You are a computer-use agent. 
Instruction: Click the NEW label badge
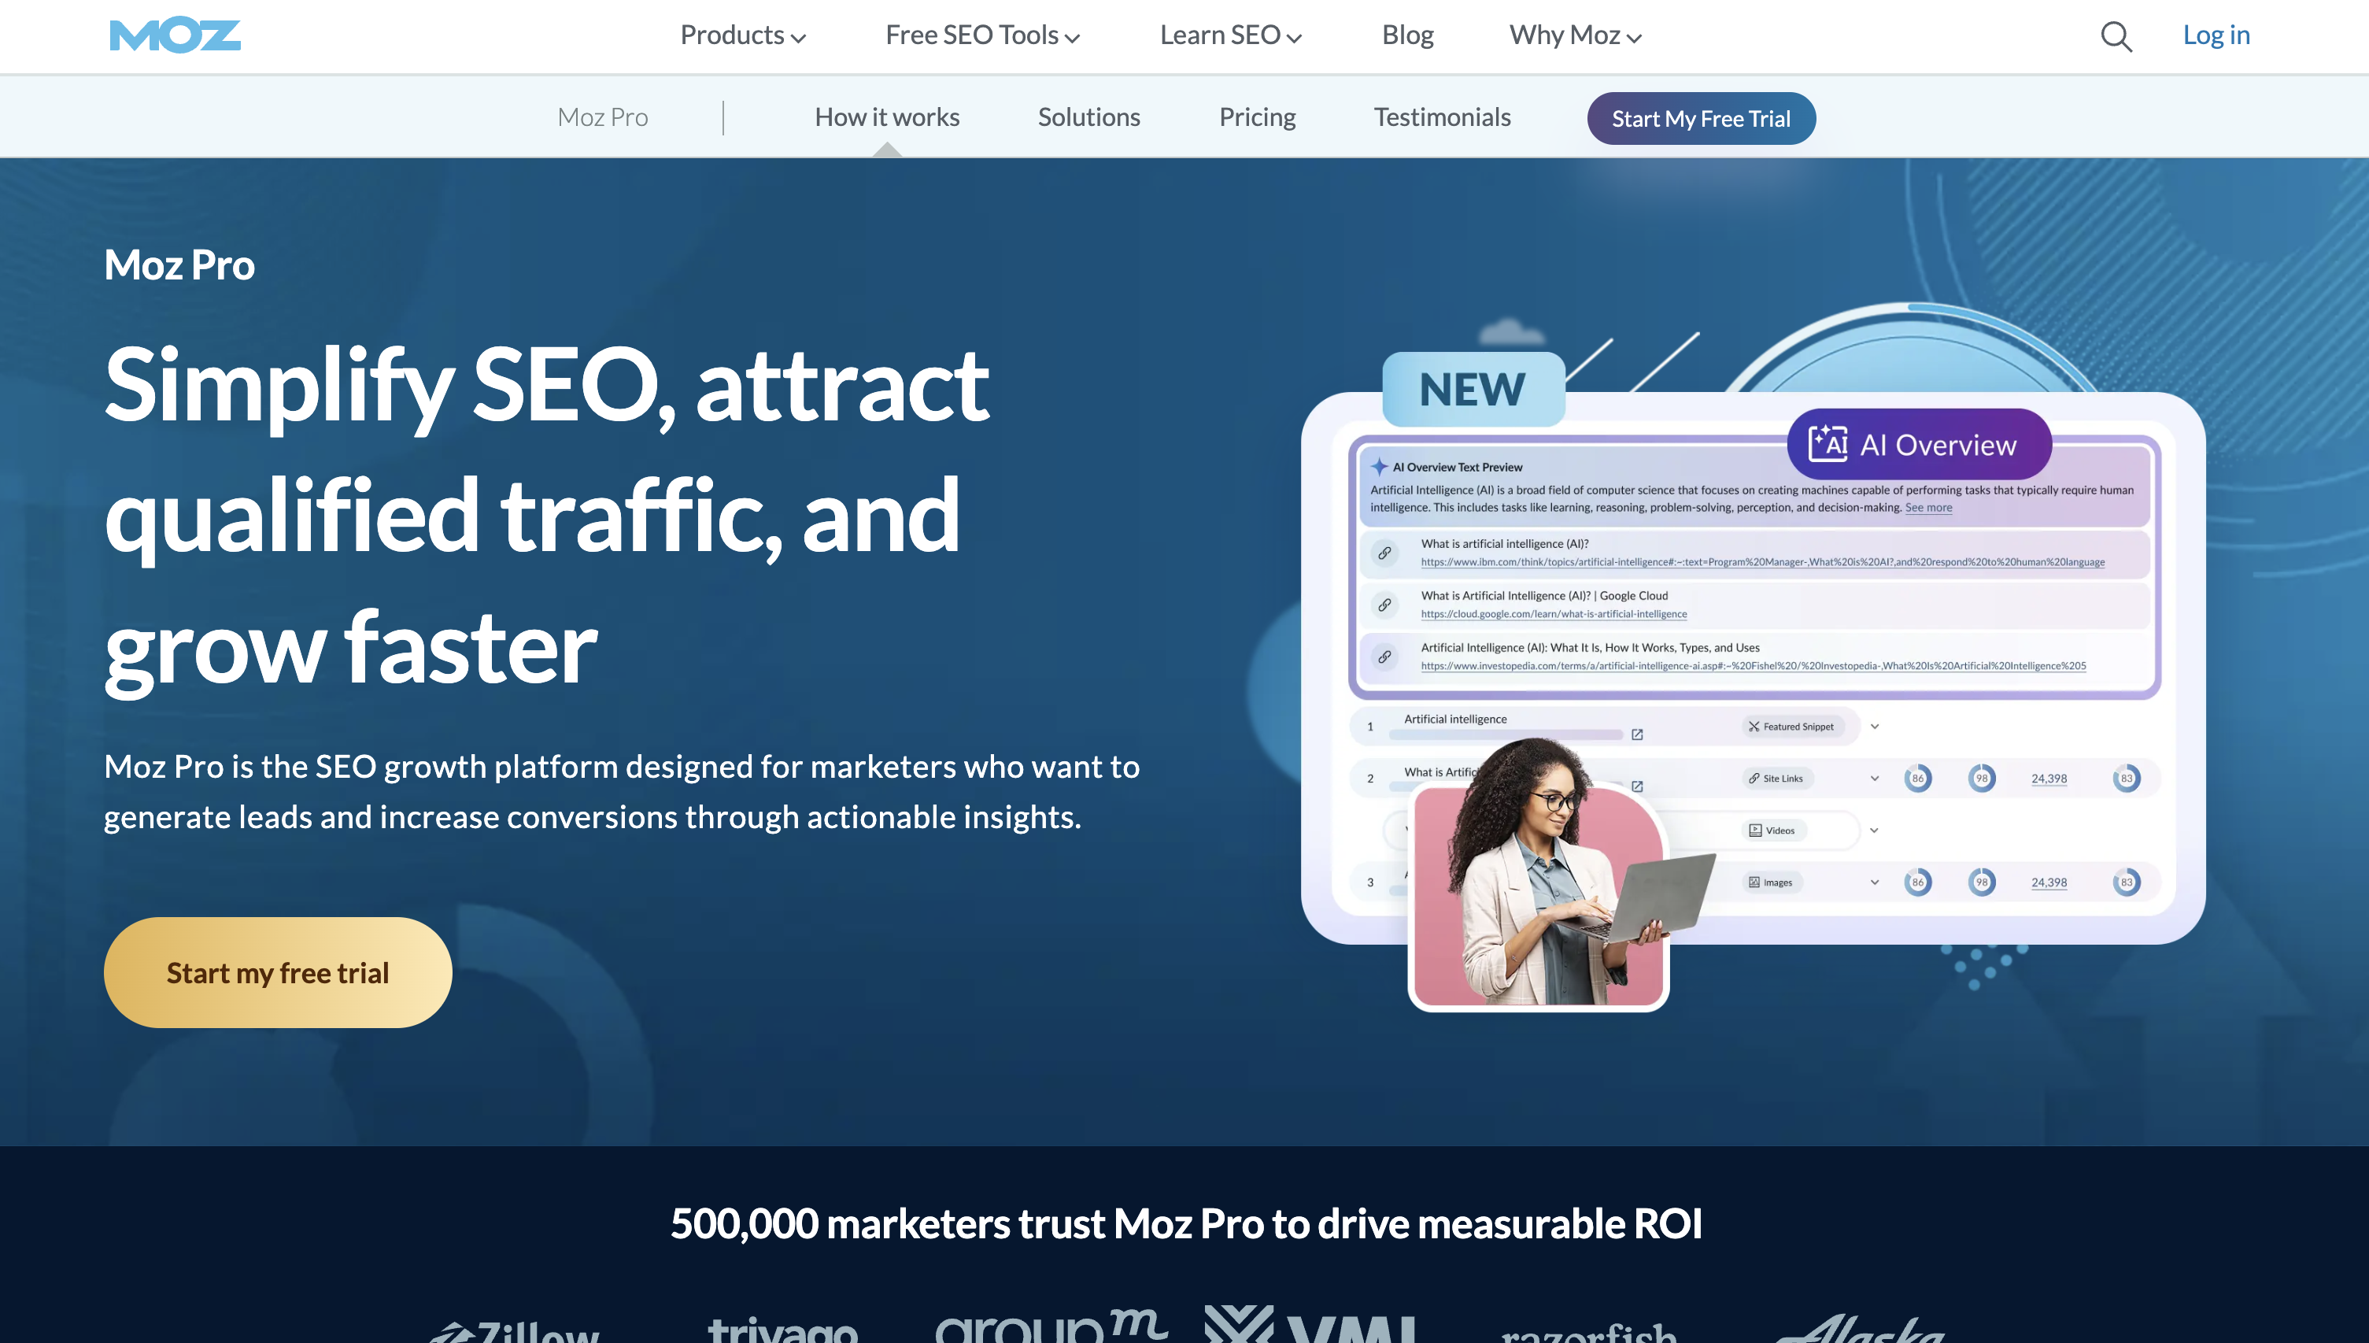click(x=1473, y=389)
